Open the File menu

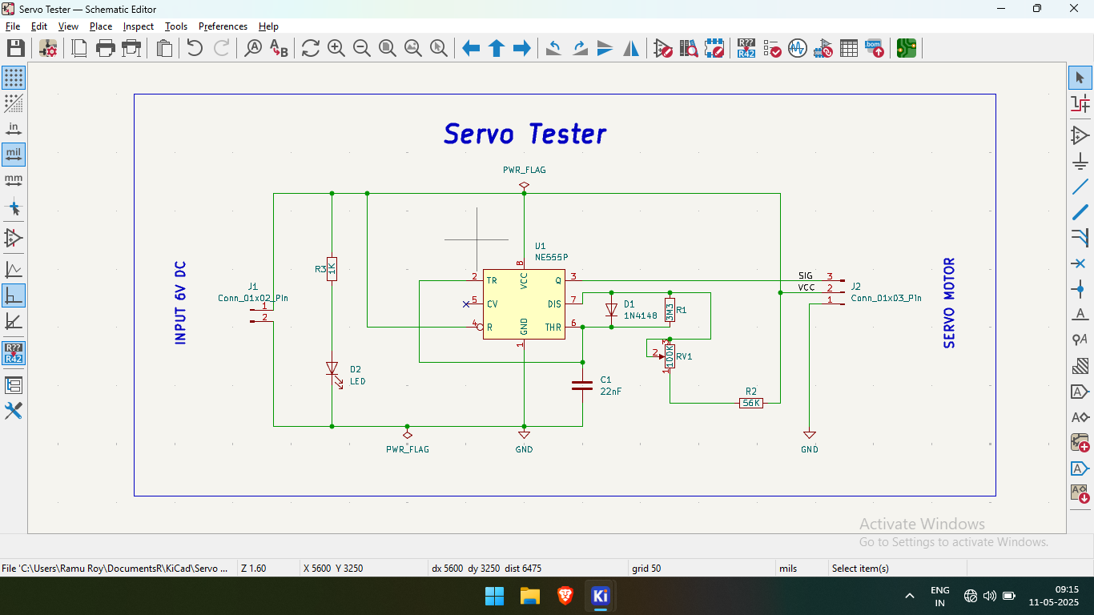pos(13,26)
